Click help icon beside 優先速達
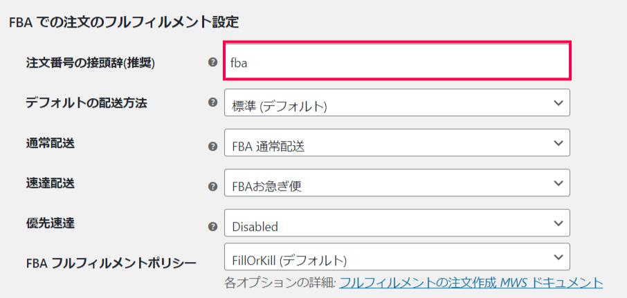The image size is (627, 298). point(213,227)
